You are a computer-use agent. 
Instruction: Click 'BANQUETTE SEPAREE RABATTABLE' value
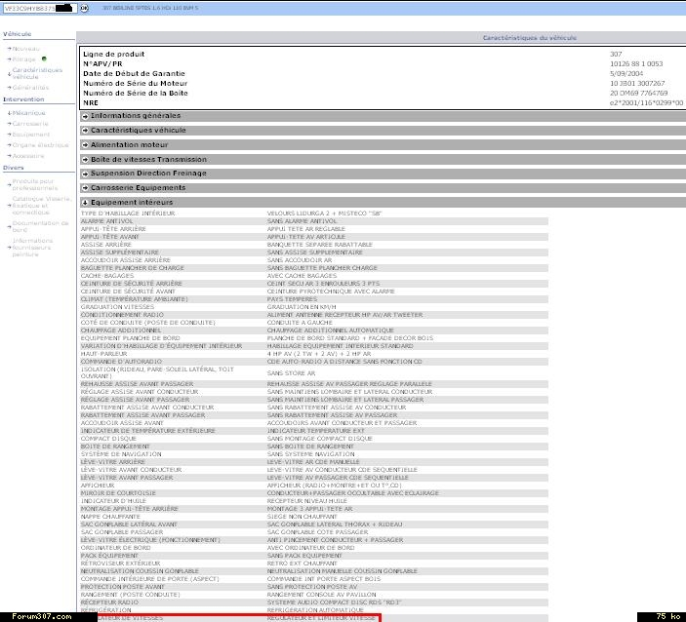pos(320,245)
